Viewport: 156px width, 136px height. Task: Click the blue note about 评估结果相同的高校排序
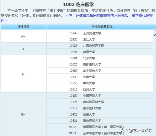pos(76,18)
